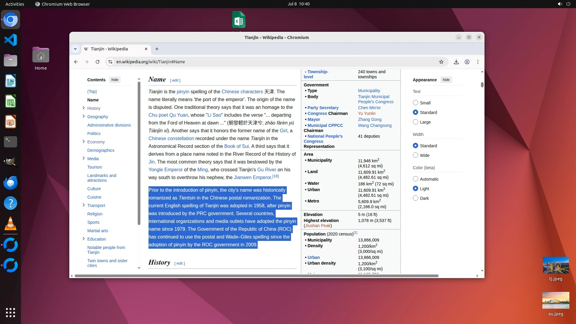The image size is (576, 324).
Task: Choose the Dark color mode
Action: (x=415, y=198)
